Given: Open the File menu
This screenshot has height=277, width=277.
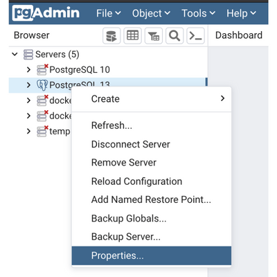Looking at the screenshot, I should coord(108,13).
